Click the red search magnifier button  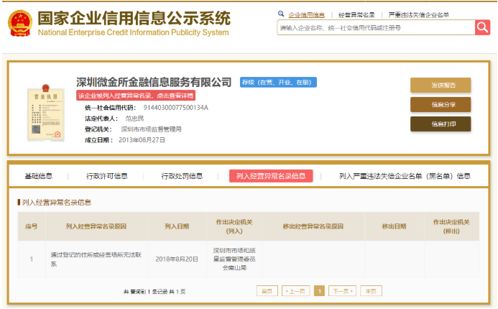482,27
